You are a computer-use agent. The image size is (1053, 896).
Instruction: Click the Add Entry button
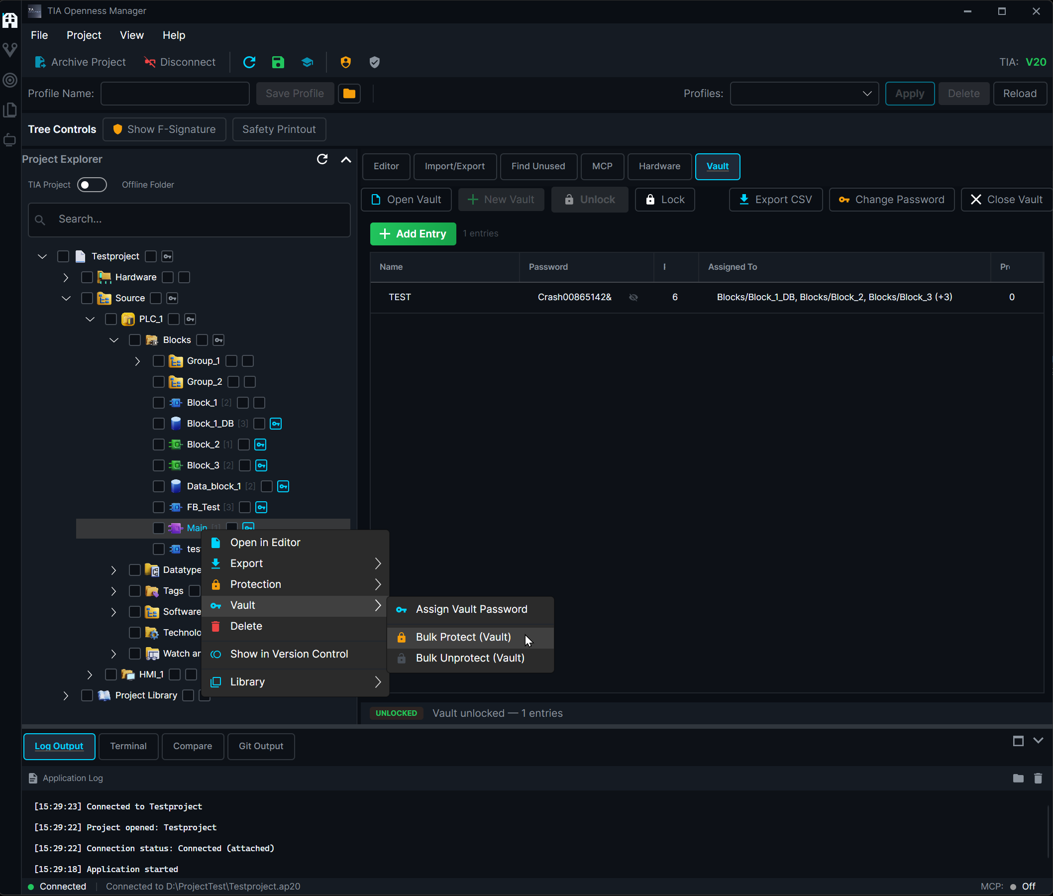tap(413, 233)
